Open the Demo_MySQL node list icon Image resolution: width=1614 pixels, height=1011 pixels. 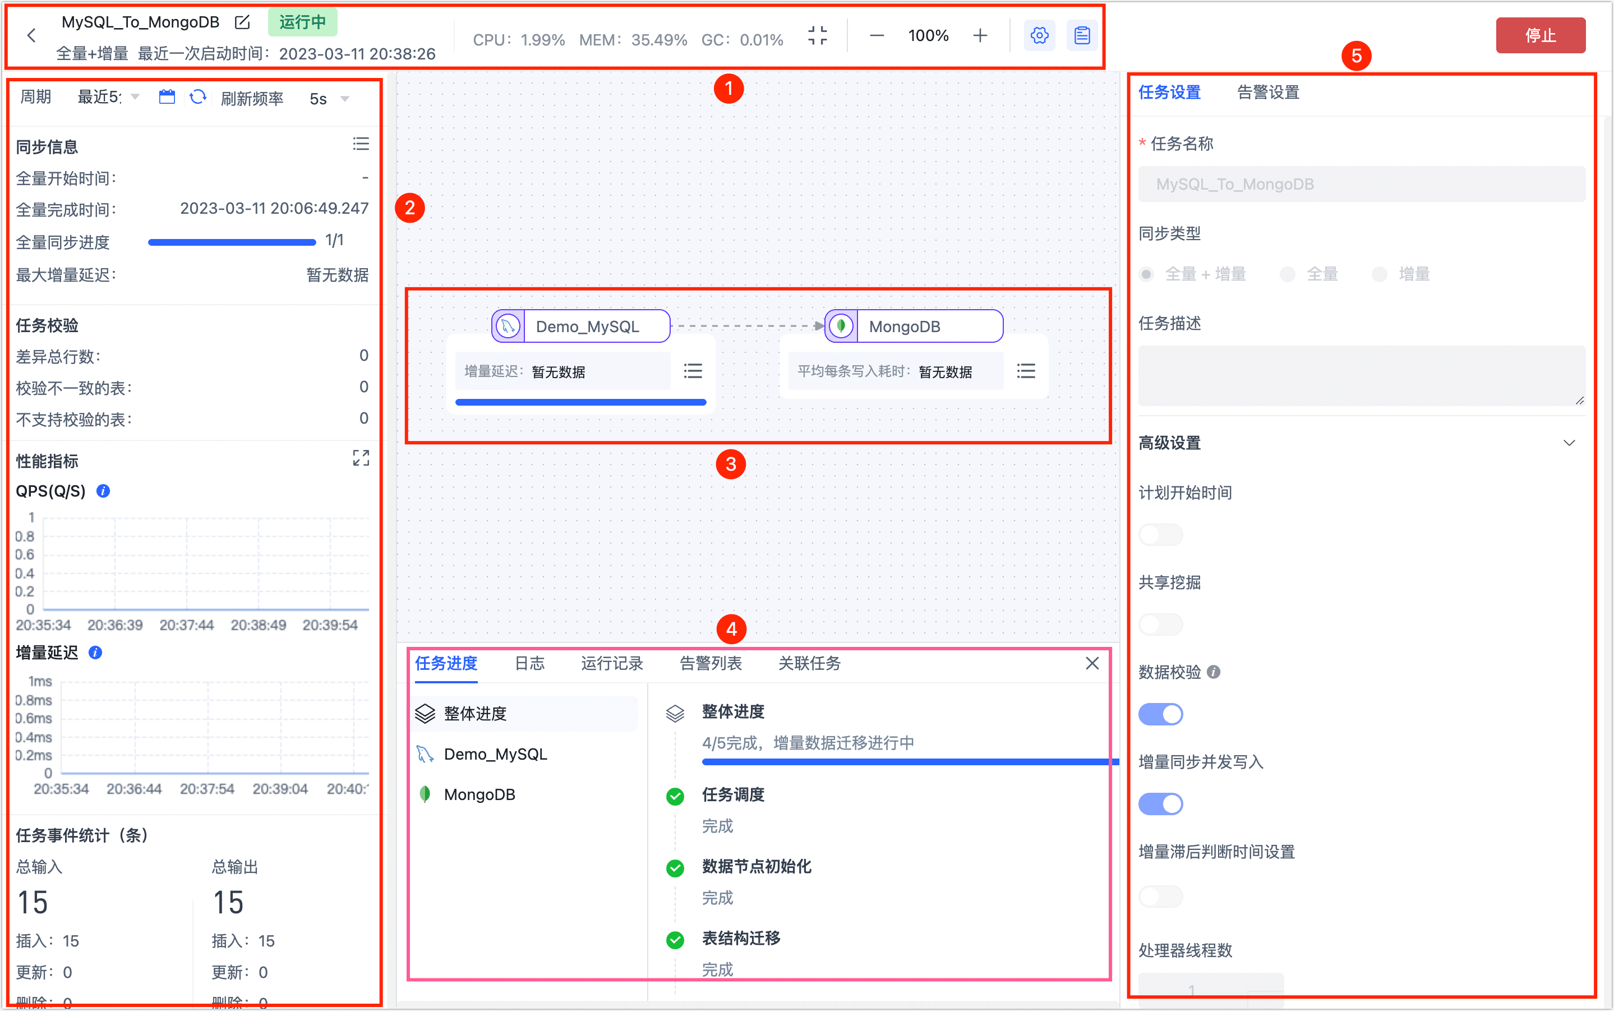coord(693,371)
